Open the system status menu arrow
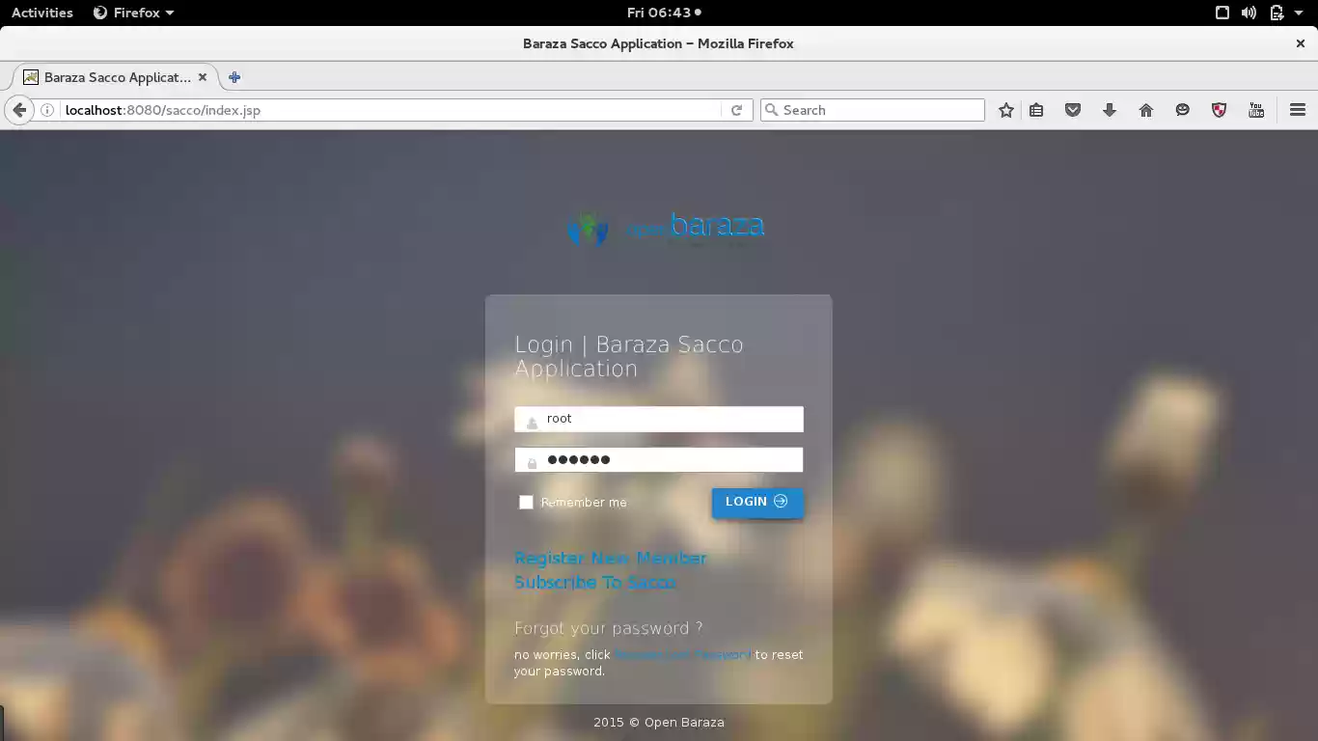This screenshot has height=741, width=1318. tap(1299, 13)
